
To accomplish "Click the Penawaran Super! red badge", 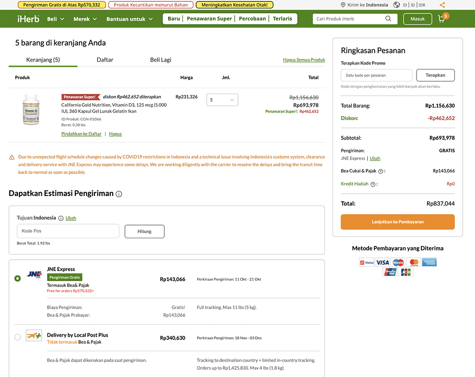I will [x=81, y=97].
